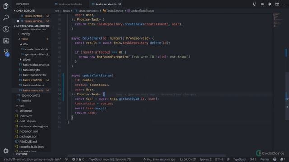Select tasks.service.ts in the file tree

(x=33, y=90)
